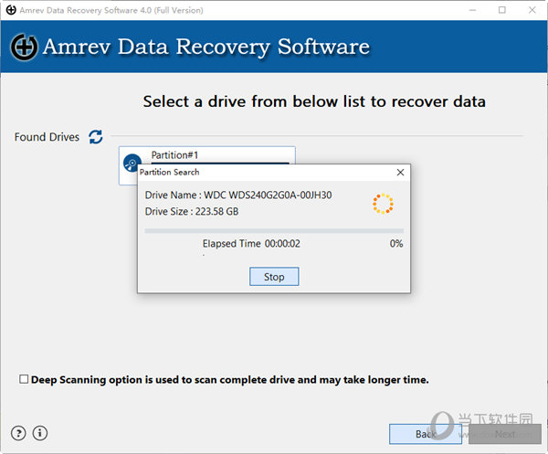Click the disabled Next button
This screenshot has height=454, width=548.
505,434
